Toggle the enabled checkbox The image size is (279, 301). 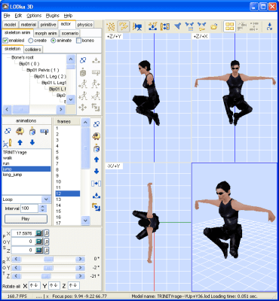coord(5,41)
